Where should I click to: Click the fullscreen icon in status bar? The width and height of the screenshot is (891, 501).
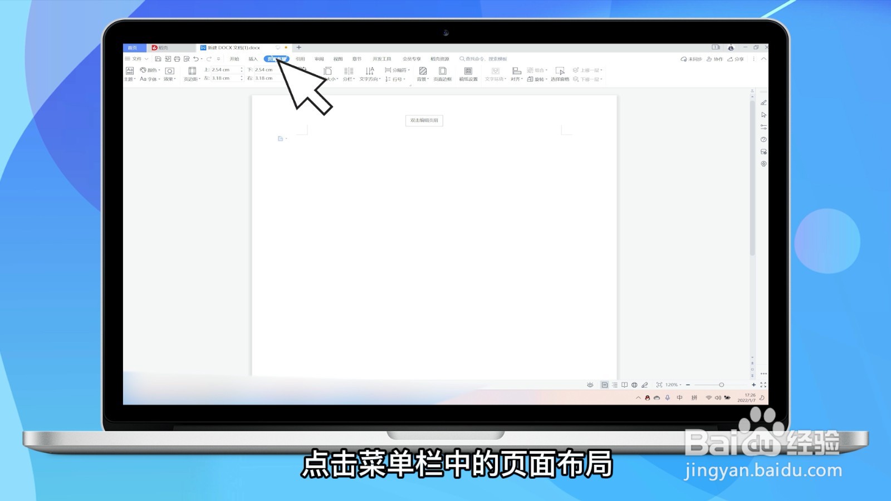763,385
